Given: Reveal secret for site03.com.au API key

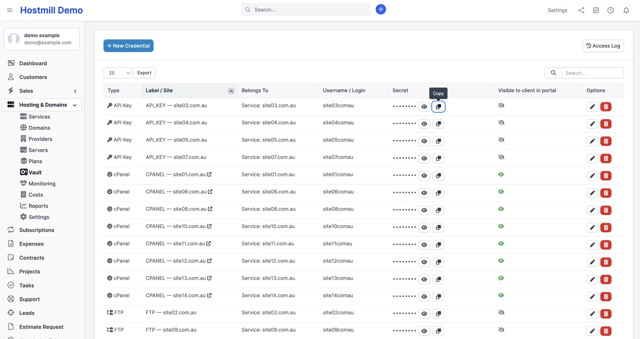Looking at the screenshot, I should (x=424, y=107).
